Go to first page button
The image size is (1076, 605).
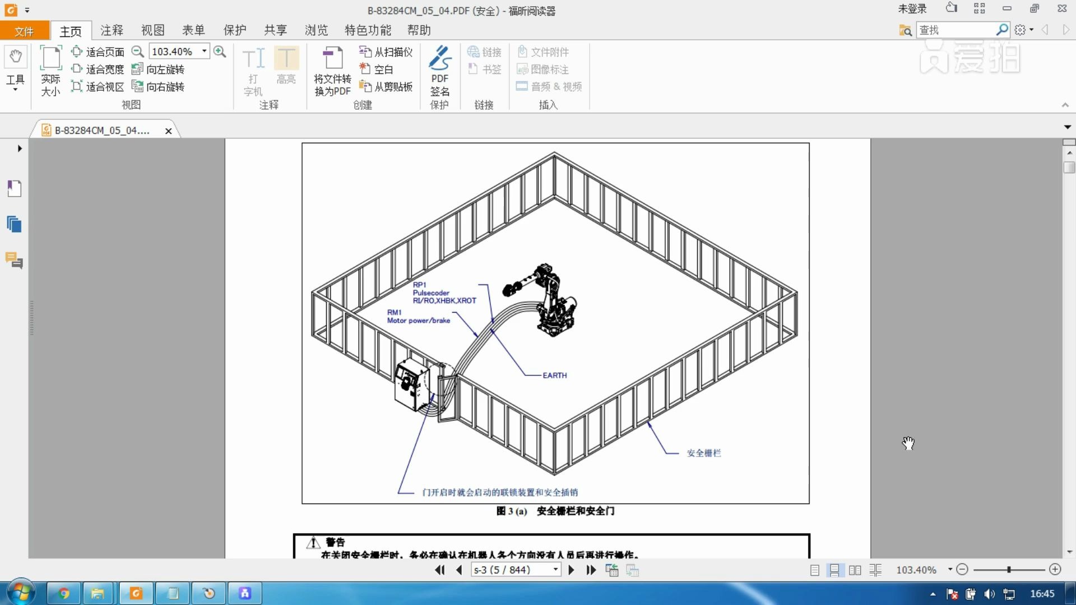point(440,570)
